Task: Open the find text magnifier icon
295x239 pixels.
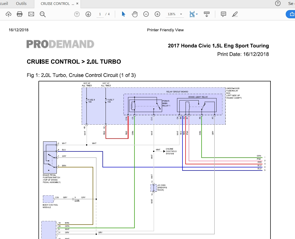Action: [x=43, y=14]
